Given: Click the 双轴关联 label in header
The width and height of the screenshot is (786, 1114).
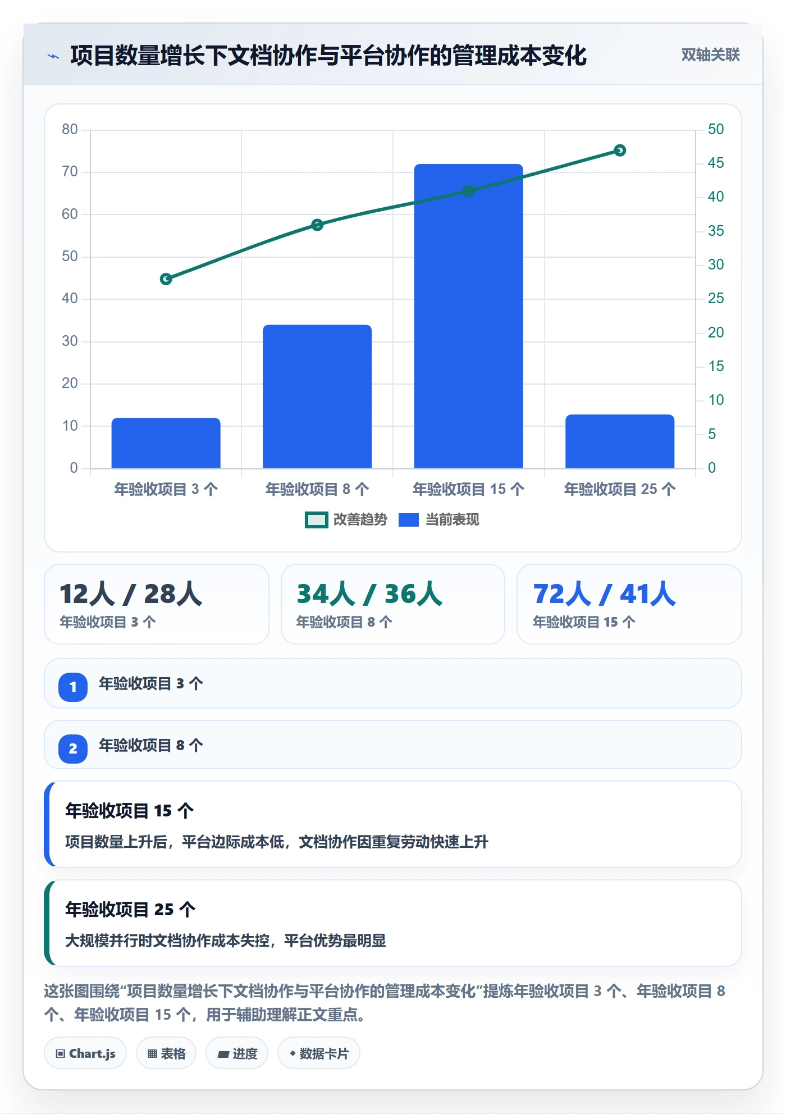Looking at the screenshot, I should click(x=710, y=55).
